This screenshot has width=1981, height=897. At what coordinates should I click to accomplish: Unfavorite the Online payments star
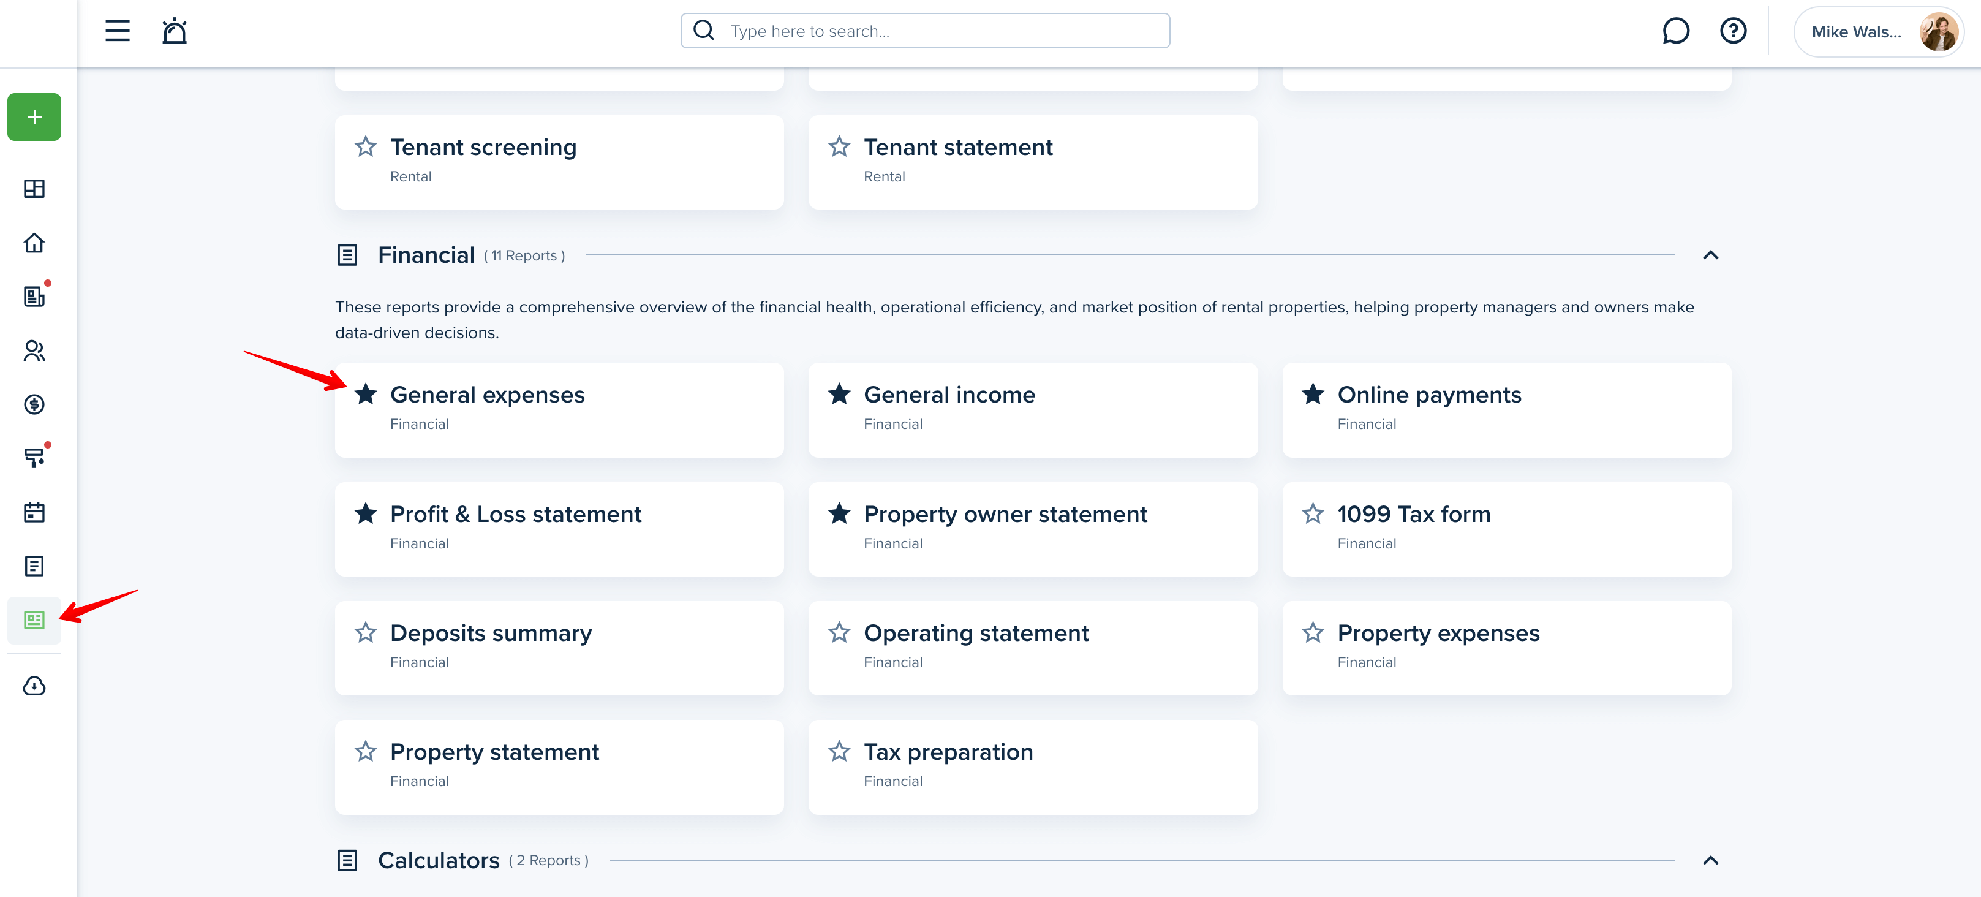click(1313, 394)
